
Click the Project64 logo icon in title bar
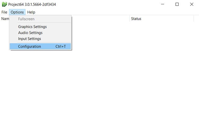tap(4, 4)
